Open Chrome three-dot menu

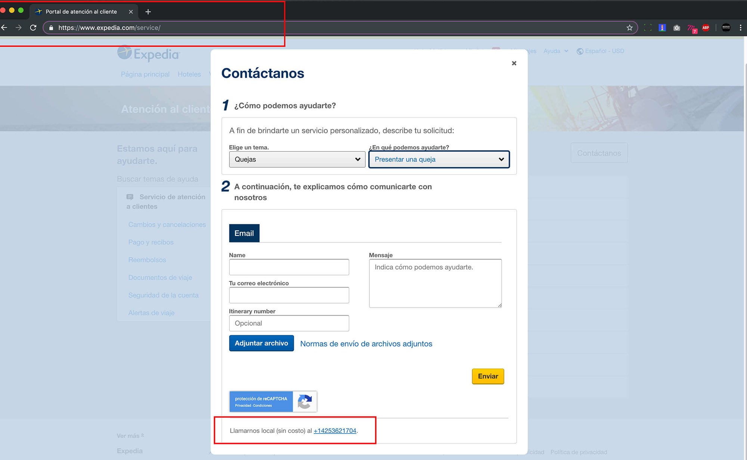coord(740,28)
